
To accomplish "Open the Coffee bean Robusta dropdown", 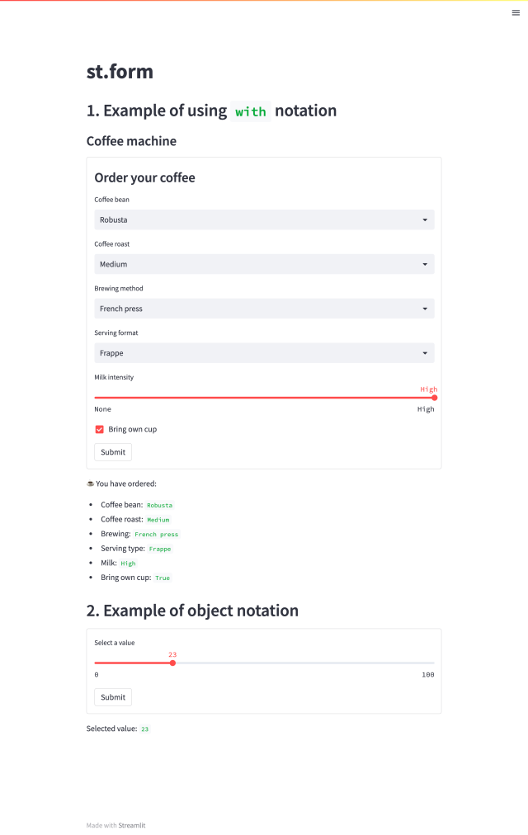I will click(256, 220).
